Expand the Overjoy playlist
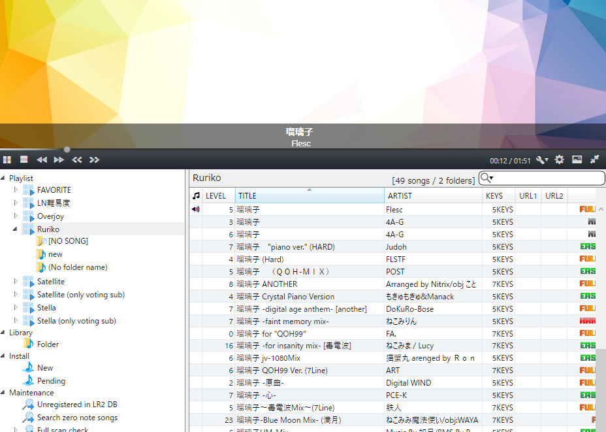This screenshot has width=606, height=432. point(16,216)
